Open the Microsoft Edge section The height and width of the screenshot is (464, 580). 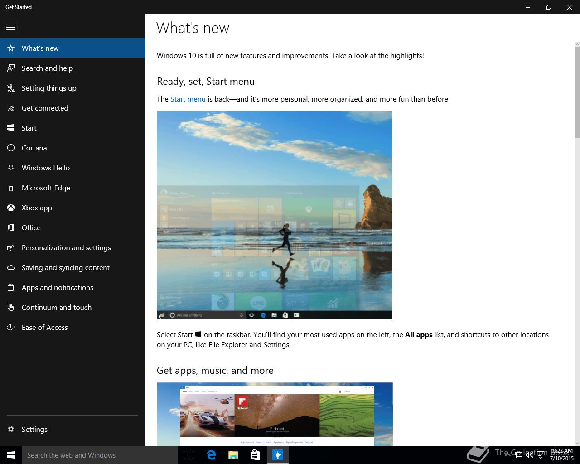tap(72, 188)
